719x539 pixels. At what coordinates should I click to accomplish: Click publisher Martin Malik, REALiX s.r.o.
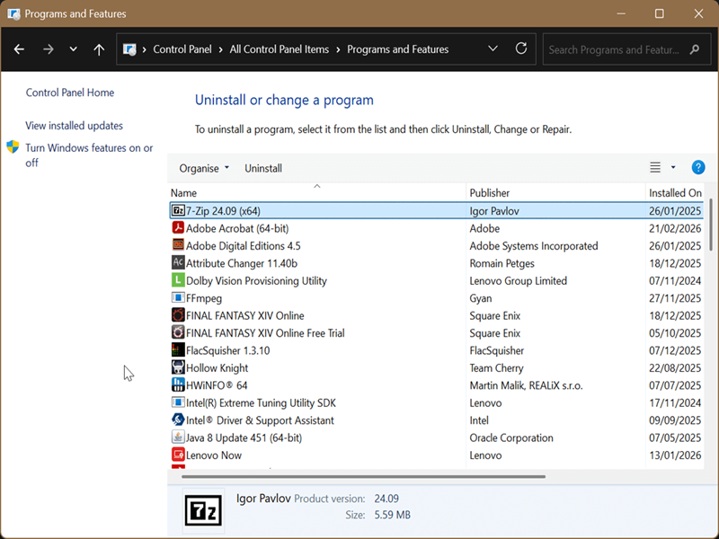(x=526, y=385)
